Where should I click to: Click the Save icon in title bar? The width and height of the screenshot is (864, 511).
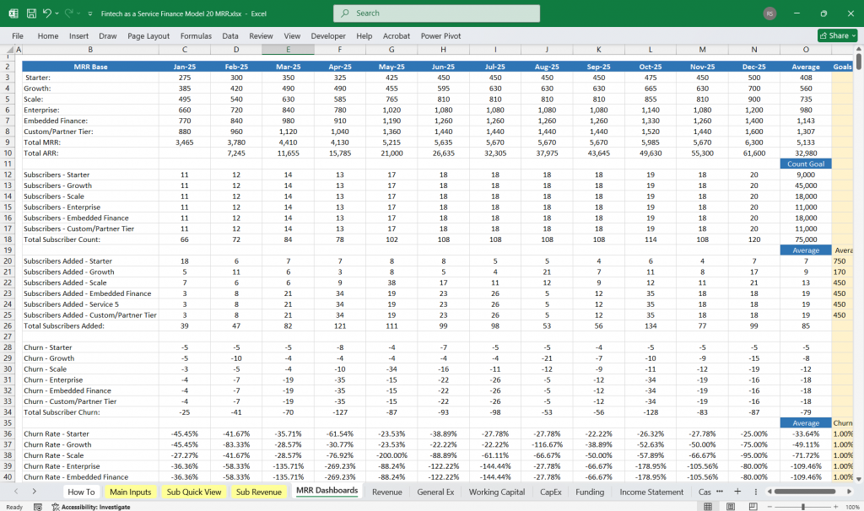point(31,13)
